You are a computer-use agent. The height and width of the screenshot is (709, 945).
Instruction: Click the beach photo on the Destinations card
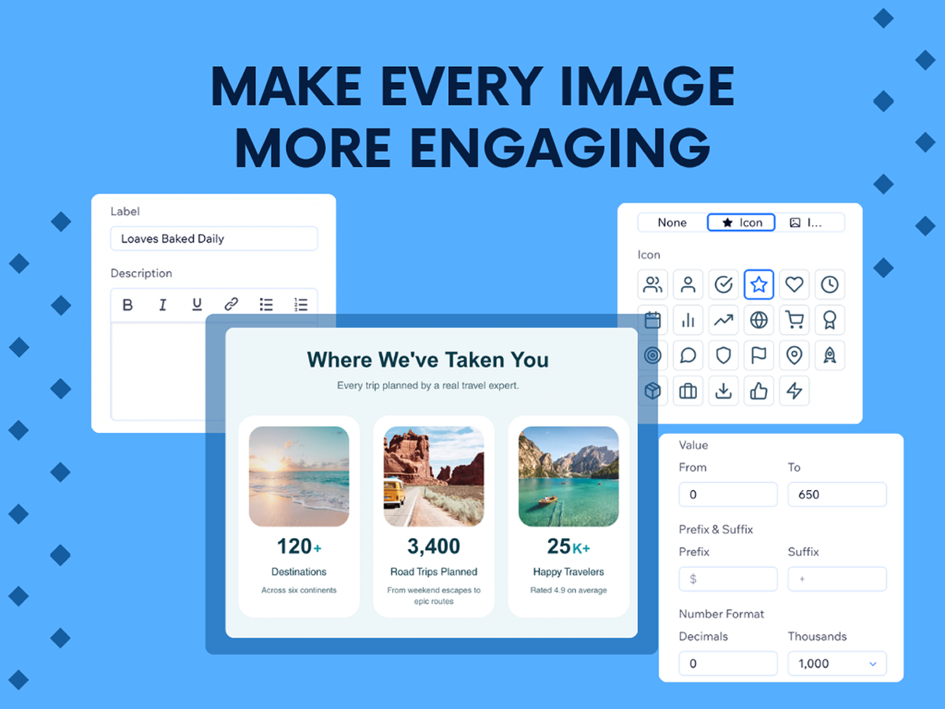299,477
